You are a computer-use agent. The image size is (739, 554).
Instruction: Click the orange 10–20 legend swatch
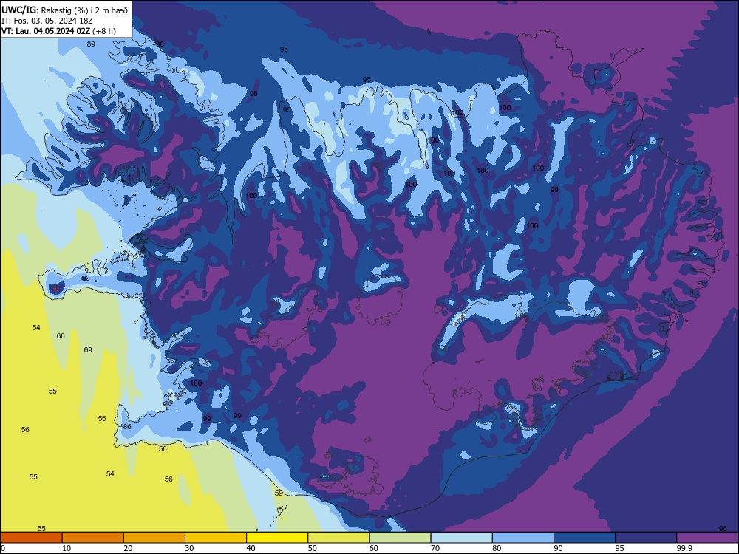(93, 538)
